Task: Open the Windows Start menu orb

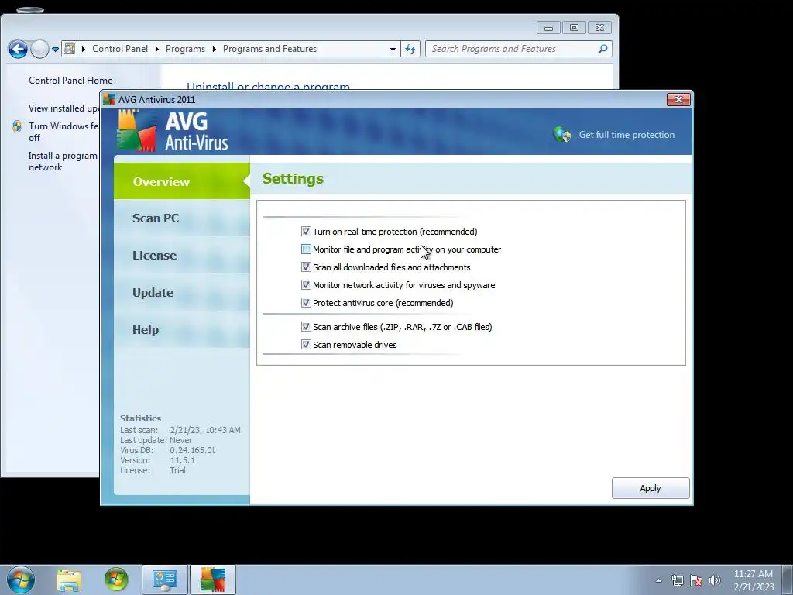Action: click(21, 580)
